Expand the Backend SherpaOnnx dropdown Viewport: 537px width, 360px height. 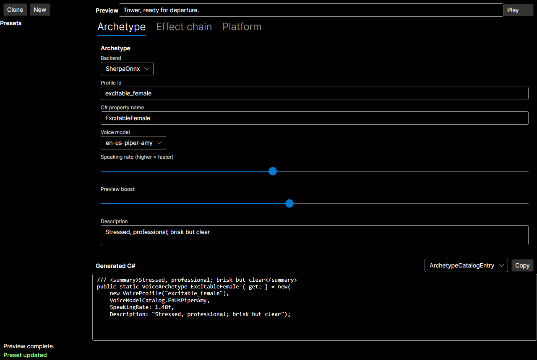pyautogui.click(x=127, y=69)
